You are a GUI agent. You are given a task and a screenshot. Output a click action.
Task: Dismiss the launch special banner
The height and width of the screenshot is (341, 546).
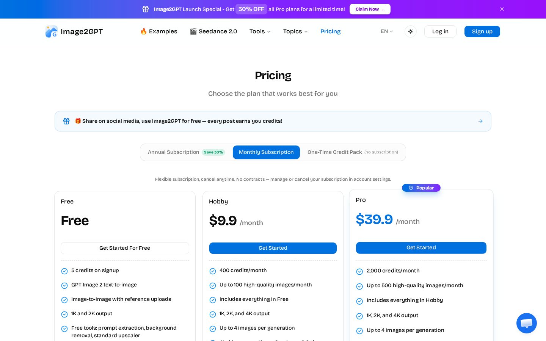(x=502, y=9)
